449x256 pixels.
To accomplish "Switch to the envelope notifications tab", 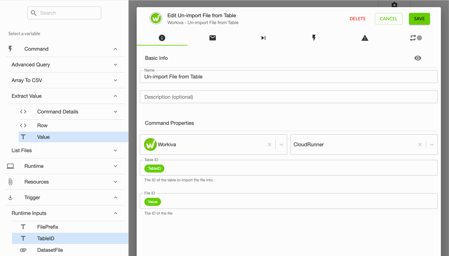I will [213, 38].
